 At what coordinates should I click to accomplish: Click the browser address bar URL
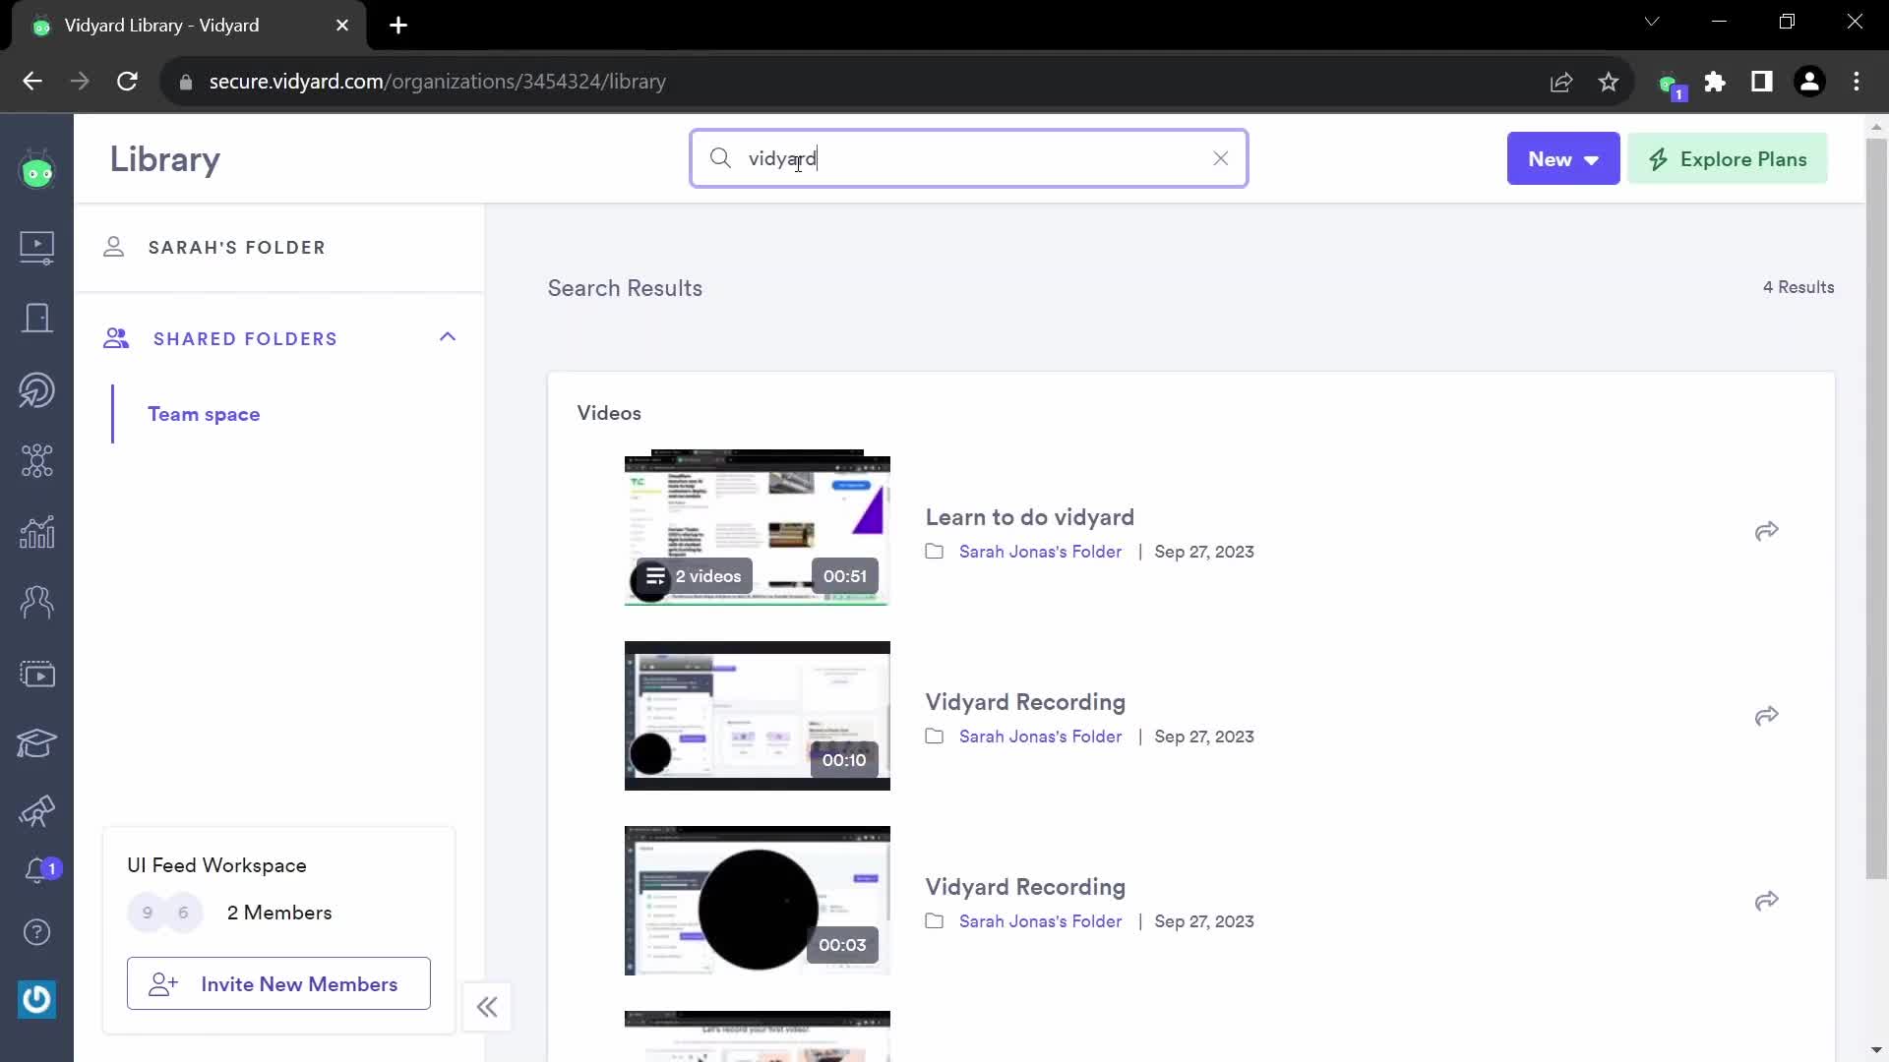tap(438, 82)
